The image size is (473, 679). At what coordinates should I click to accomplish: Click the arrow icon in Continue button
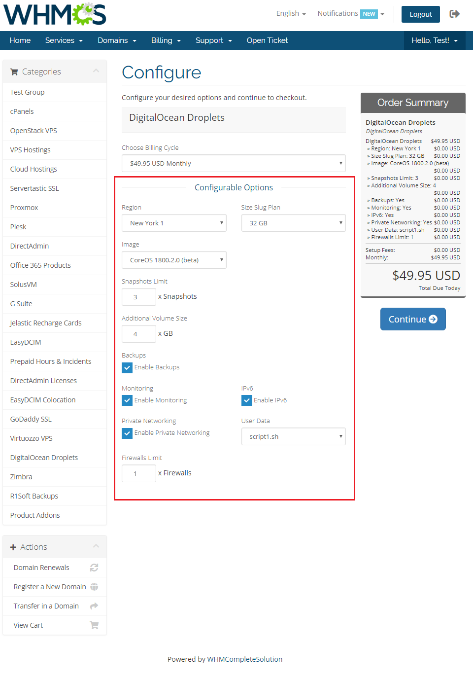[433, 319]
